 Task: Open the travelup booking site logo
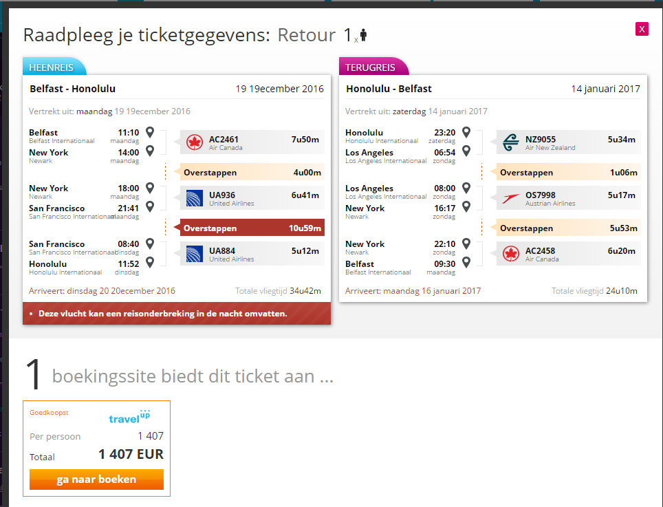(129, 416)
